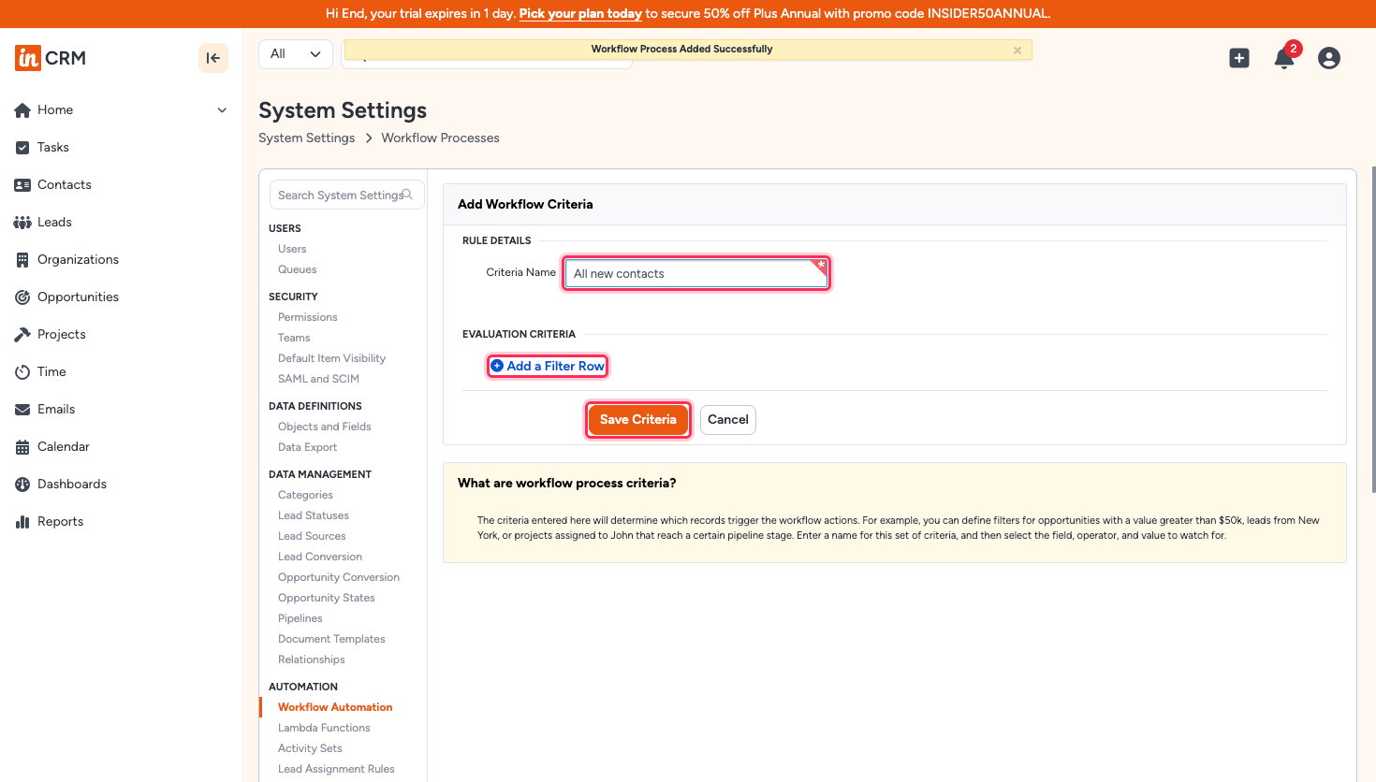The height and width of the screenshot is (782, 1376).
Task: Click the Reports bar chart icon
Action: coord(22,522)
